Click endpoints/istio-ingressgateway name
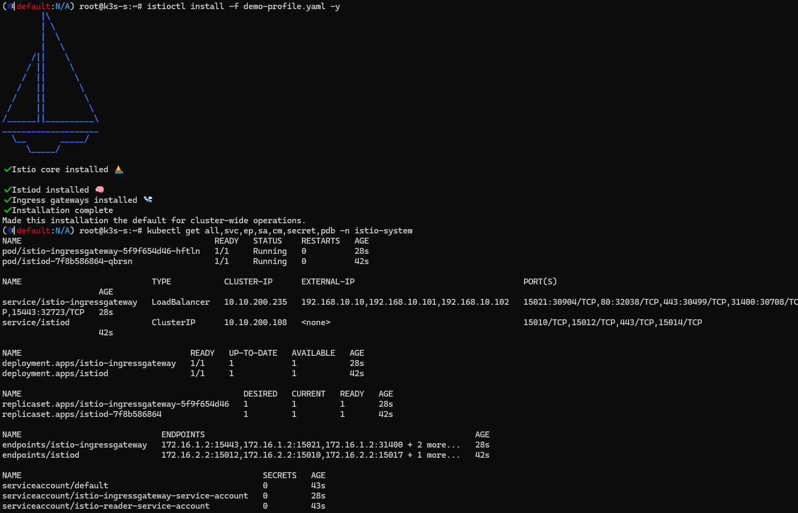This screenshot has width=798, height=513. [x=75, y=445]
